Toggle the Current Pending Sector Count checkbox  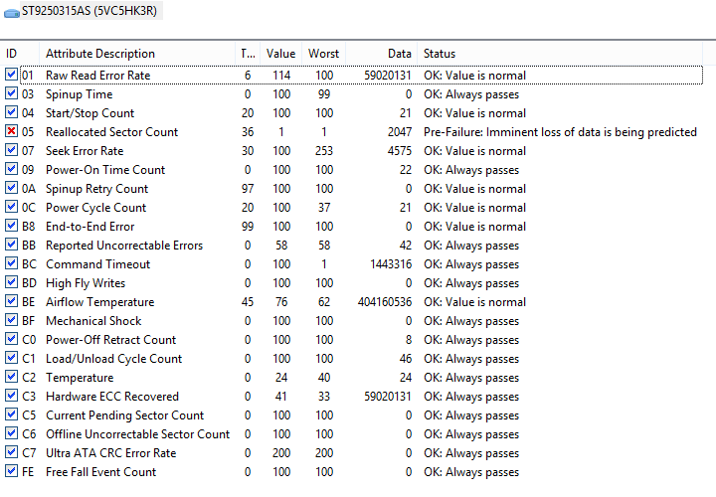[11, 414]
